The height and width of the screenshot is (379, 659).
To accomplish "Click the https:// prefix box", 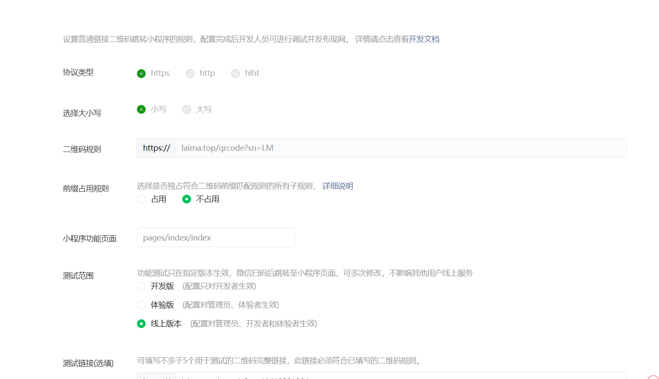I will (x=157, y=148).
